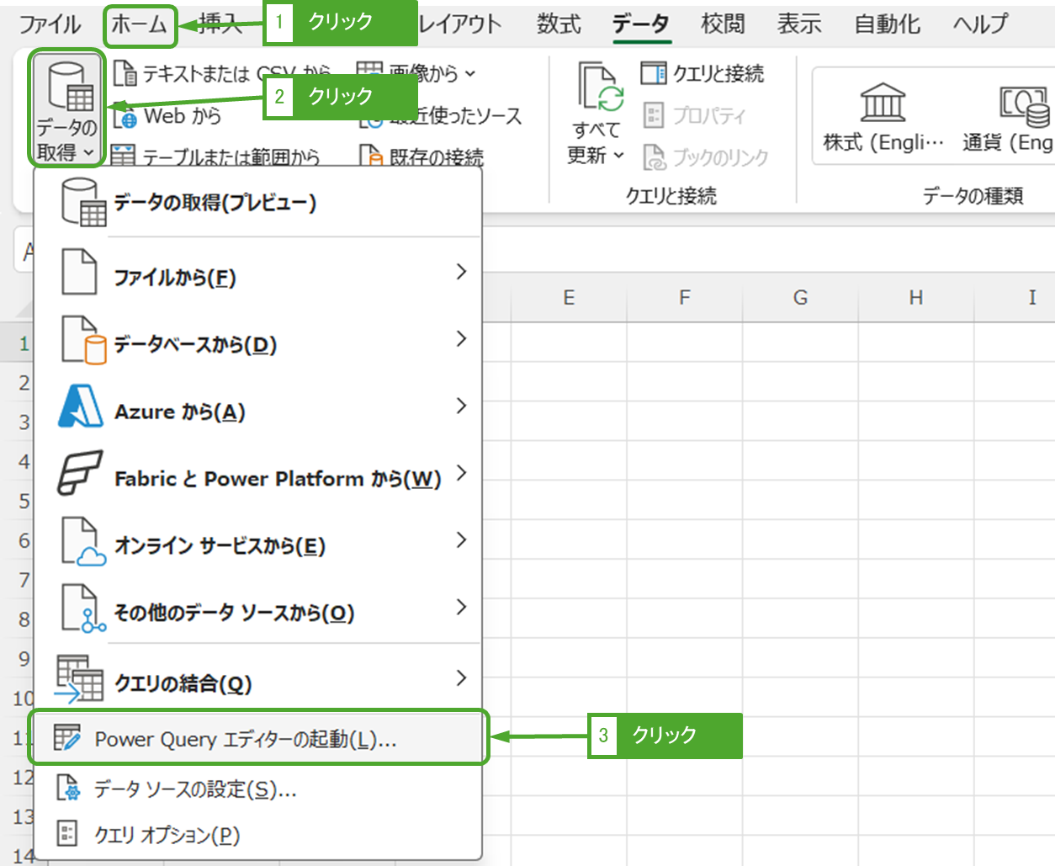Image resolution: width=1055 pixels, height=866 pixels.
Task: Click the Azure から logo icon
Action: tap(81, 406)
